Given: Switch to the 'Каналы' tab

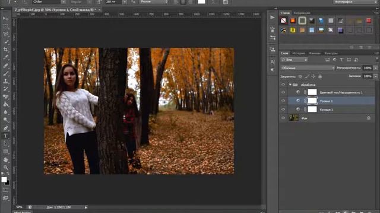Looking at the screenshot, I should (x=315, y=53).
